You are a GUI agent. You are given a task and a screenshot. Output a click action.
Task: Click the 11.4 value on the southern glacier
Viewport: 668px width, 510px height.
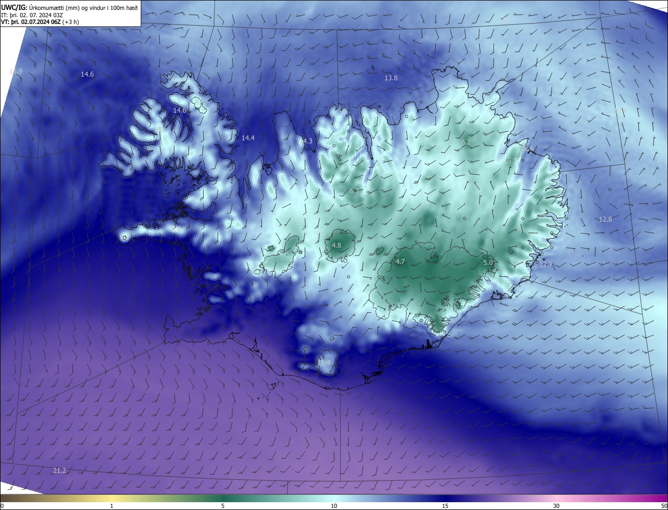click(x=324, y=362)
